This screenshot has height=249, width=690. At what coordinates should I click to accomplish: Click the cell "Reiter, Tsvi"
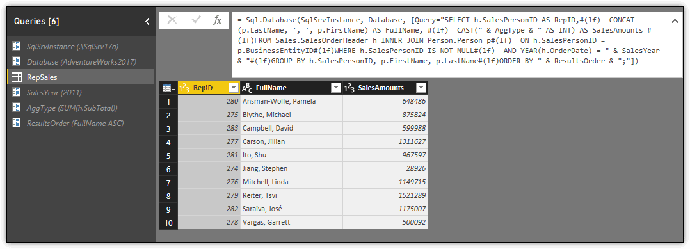pos(291,195)
